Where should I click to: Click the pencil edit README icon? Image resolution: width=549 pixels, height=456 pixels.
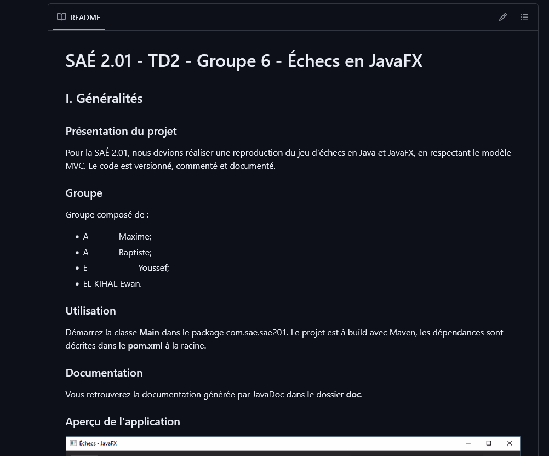[503, 17]
